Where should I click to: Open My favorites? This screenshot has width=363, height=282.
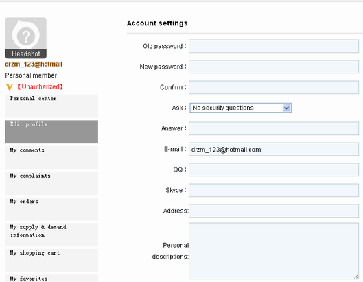[51, 279]
